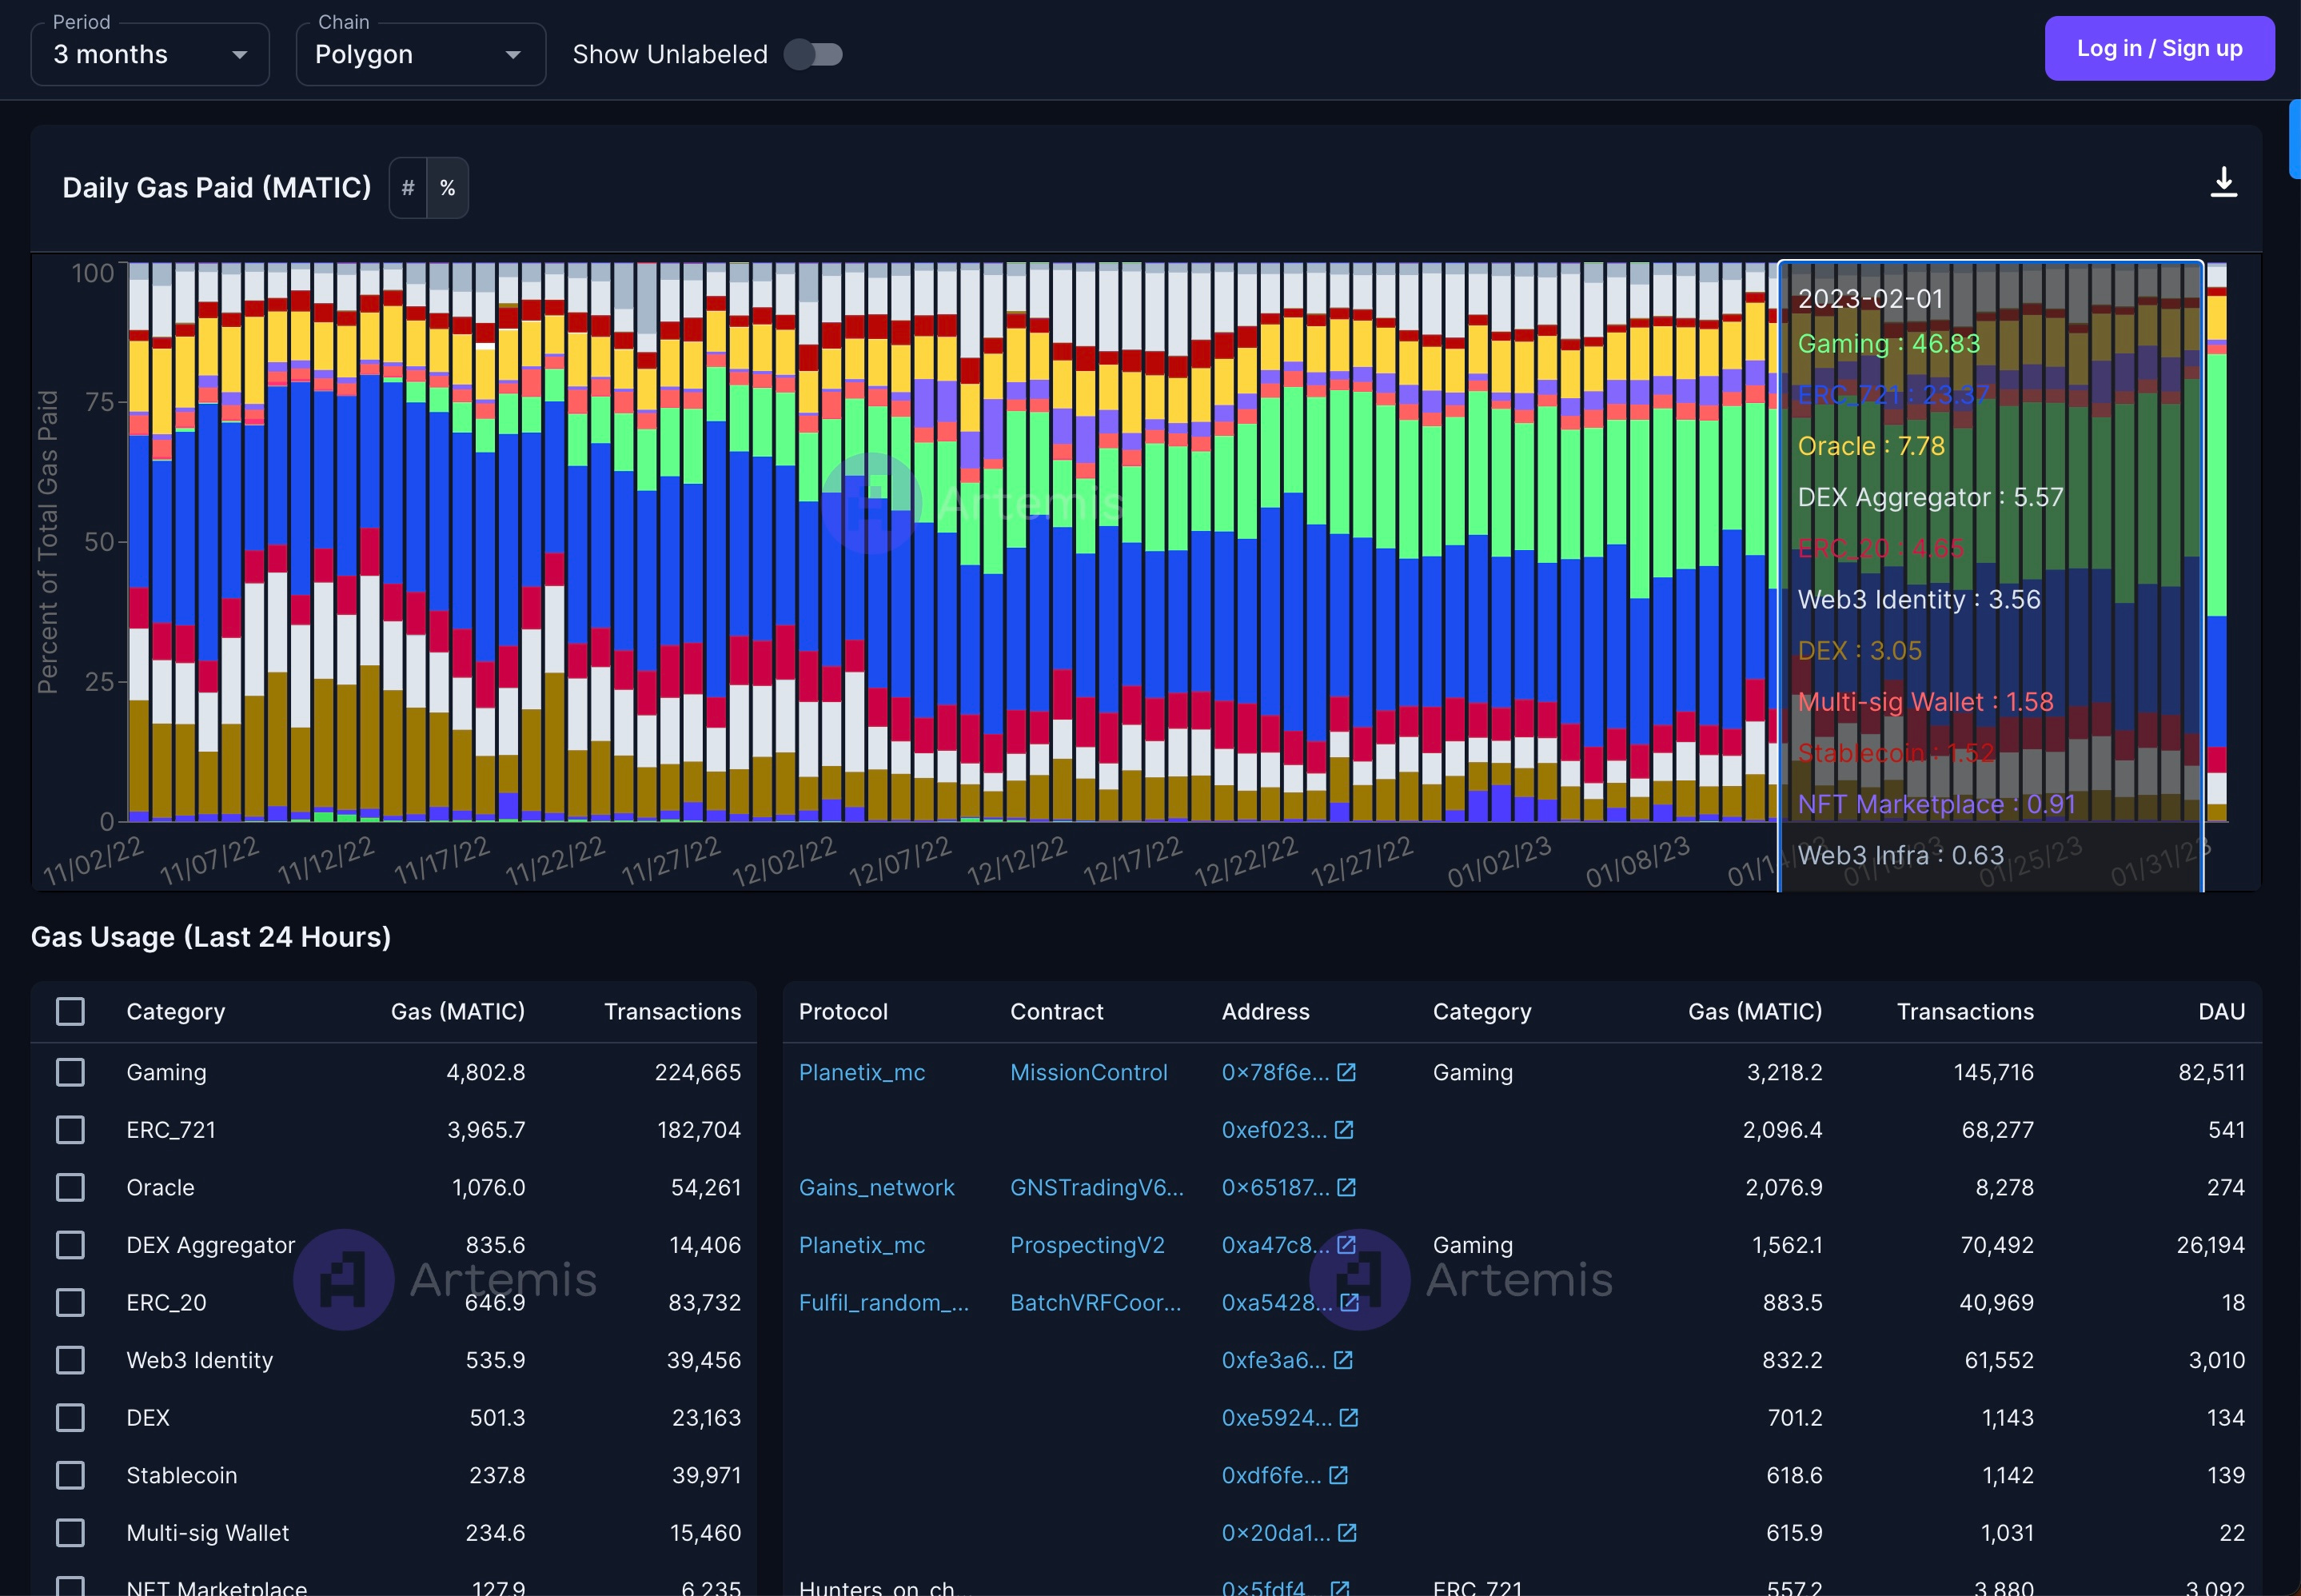Open the MissionControl contract link
The width and height of the screenshot is (2301, 1596).
pyautogui.click(x=1088, y=1072)
